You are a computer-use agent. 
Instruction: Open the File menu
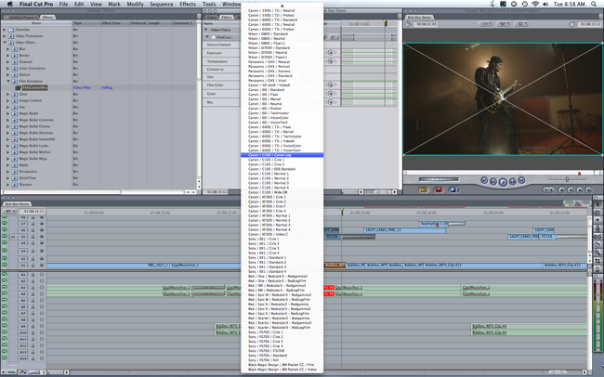[63, 4]
